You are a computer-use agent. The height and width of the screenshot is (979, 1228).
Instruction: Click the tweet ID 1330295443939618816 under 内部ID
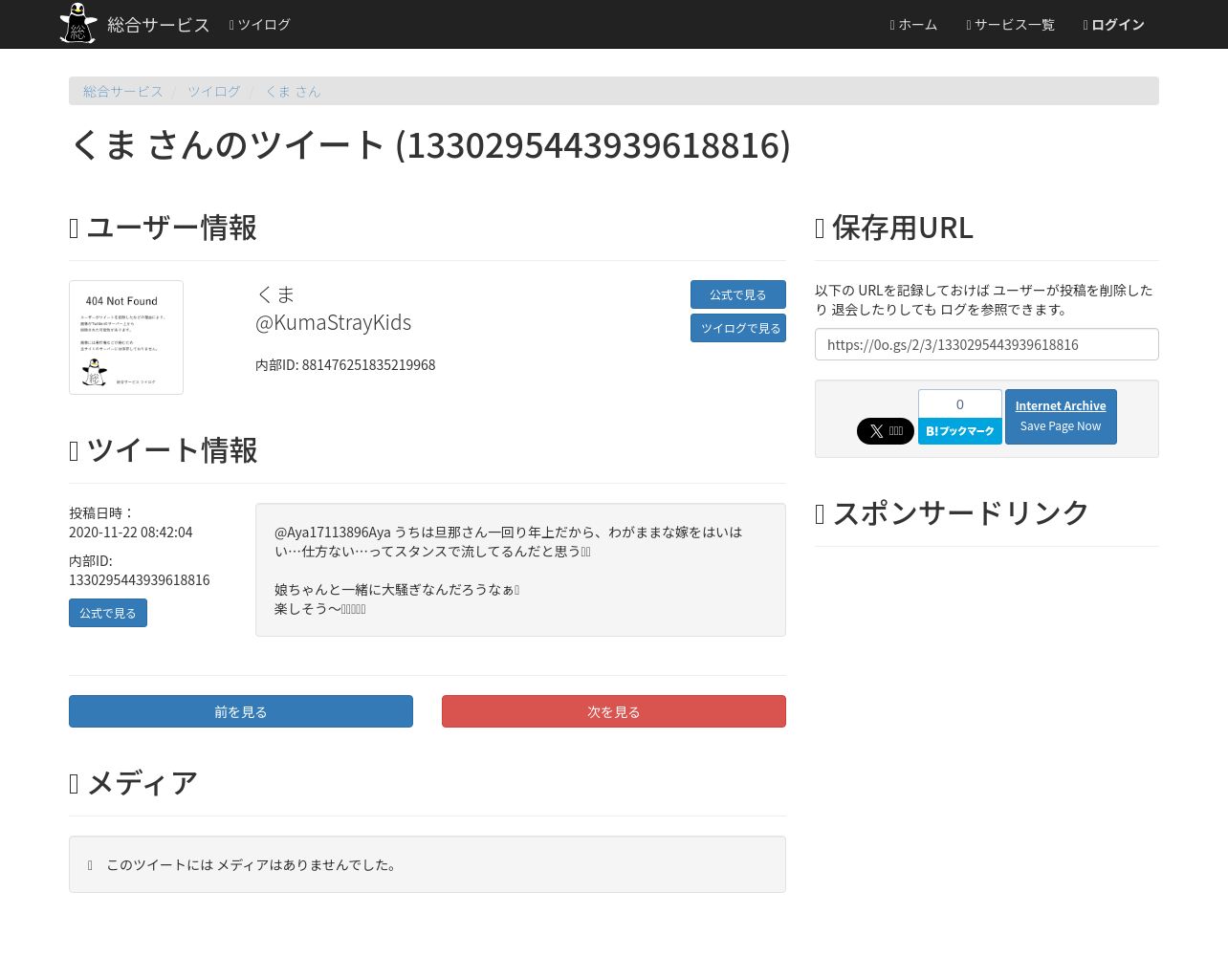point(140,579)
